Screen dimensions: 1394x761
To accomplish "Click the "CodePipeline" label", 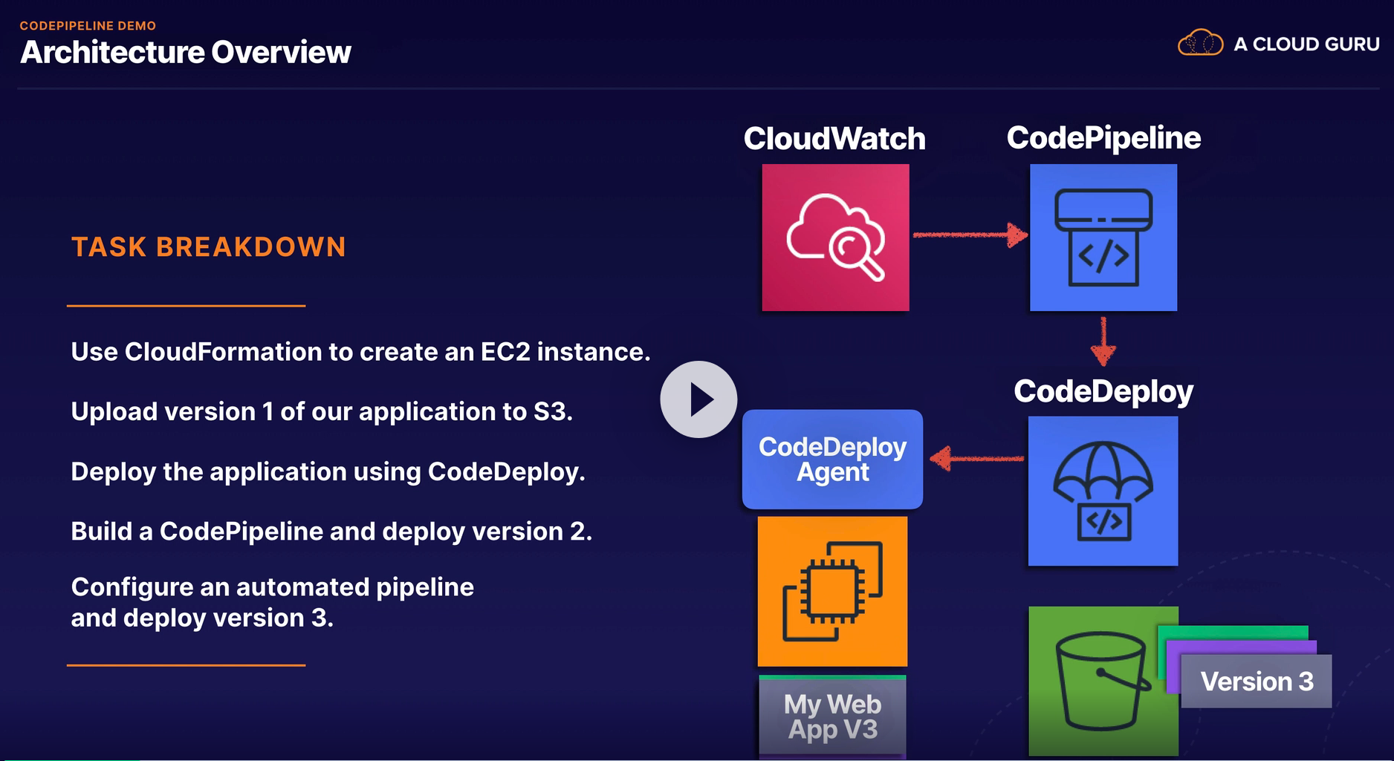I will click(1103, 138).
